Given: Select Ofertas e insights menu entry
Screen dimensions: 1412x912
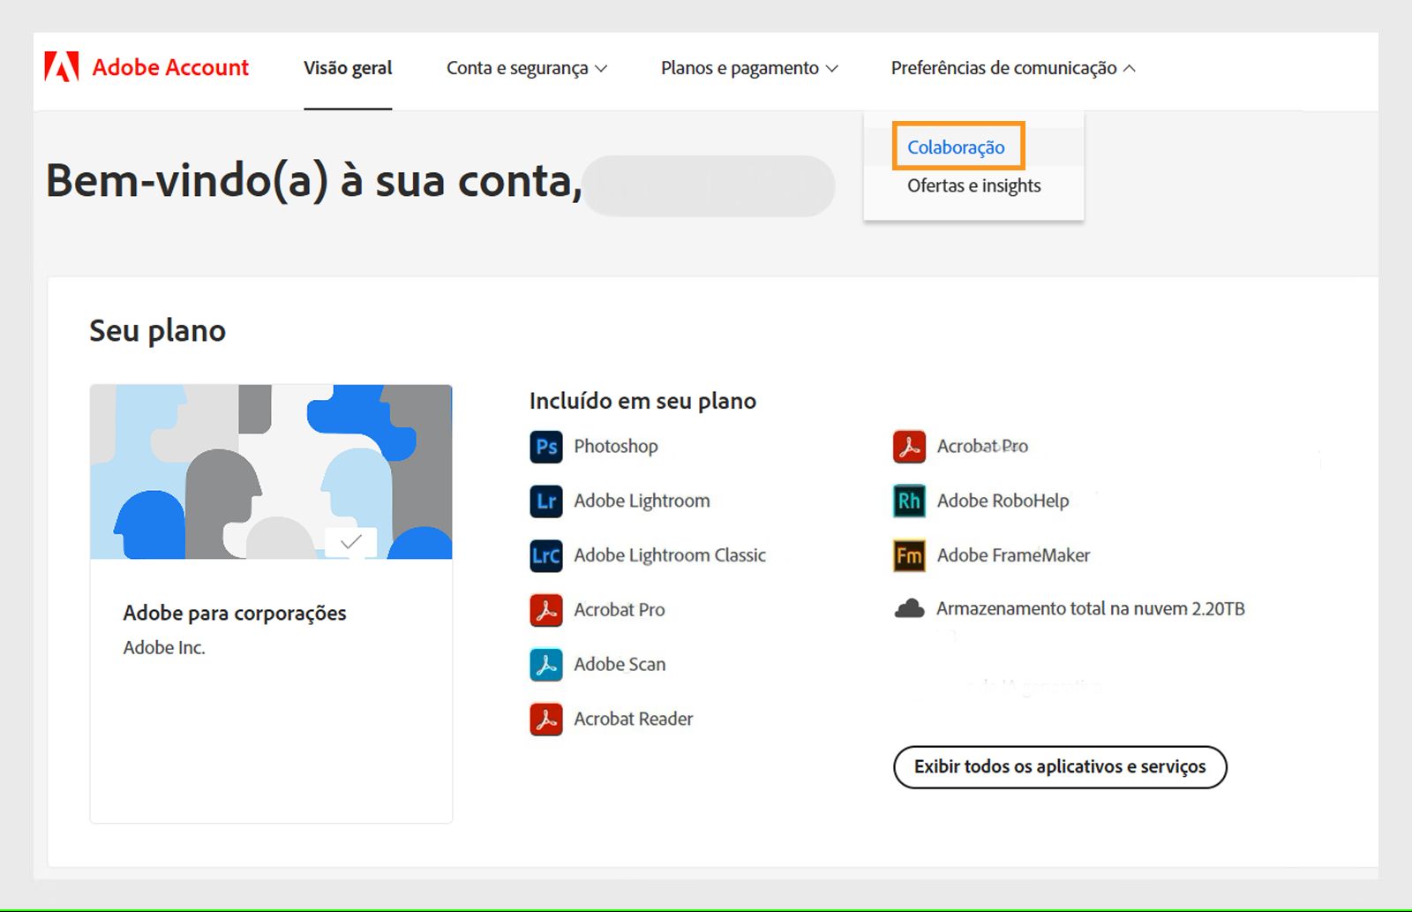Looking at the screenshot, I should point(974,185).
